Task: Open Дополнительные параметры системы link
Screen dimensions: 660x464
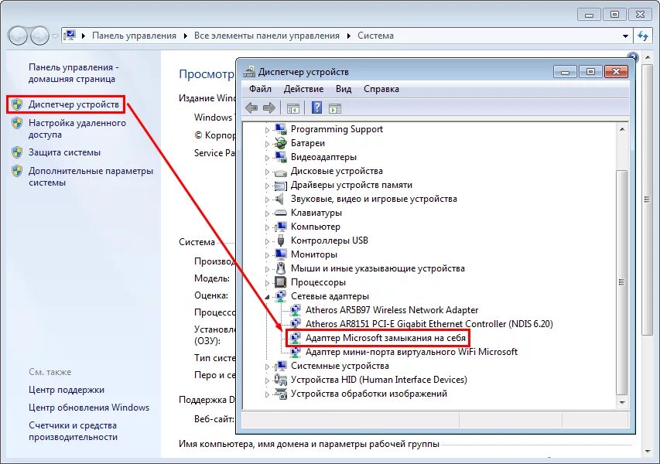Action: pyautogui.click(x=91, y=176)
